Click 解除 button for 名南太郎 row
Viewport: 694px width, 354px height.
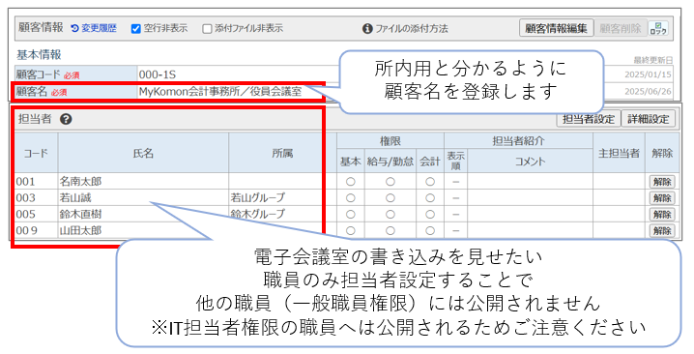tap(662, 182)
